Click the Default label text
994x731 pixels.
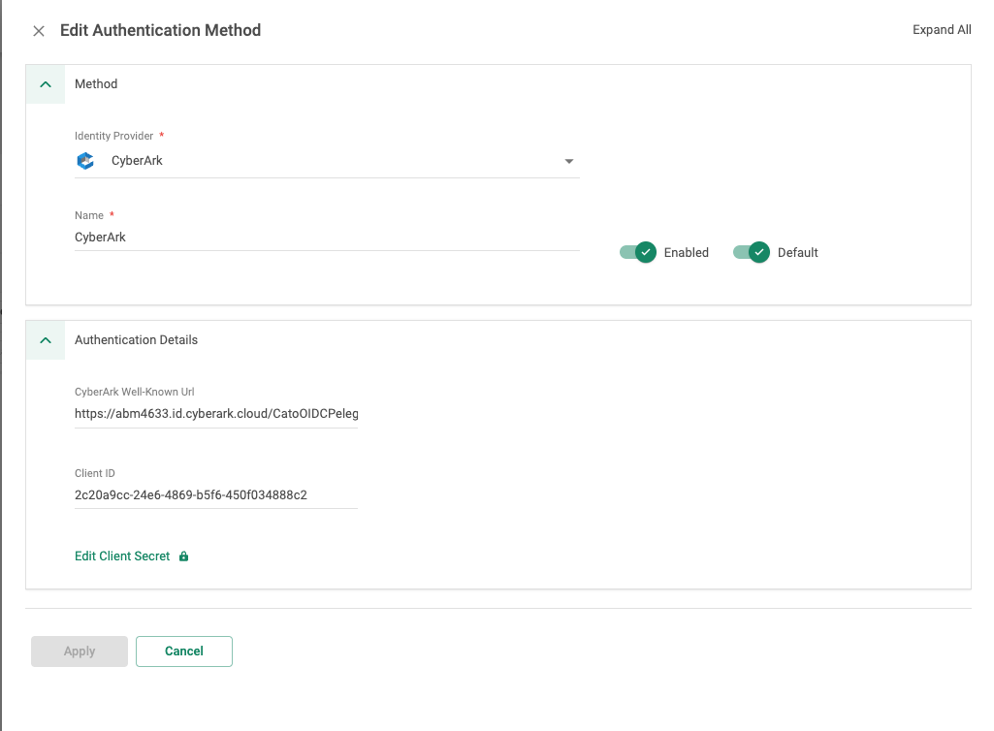[x=797, y=252]
